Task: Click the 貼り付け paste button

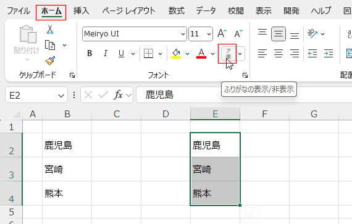Action: (x=27, y=43)
